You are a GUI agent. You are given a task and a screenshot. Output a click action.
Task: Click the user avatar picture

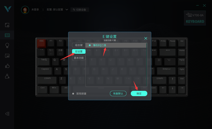click(25, 10)
